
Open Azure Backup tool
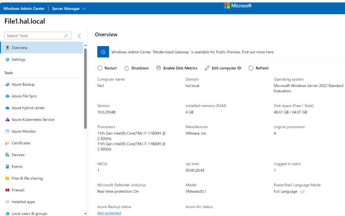(x=23, y=85)
